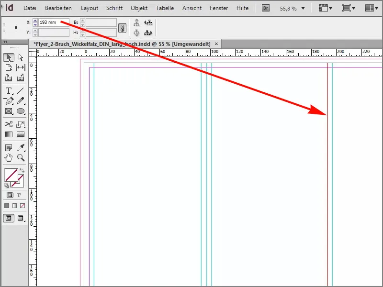This screenshot has height=287, width=383.
Task: Open Arrange Documents dropdown
Action: (372, 8)
